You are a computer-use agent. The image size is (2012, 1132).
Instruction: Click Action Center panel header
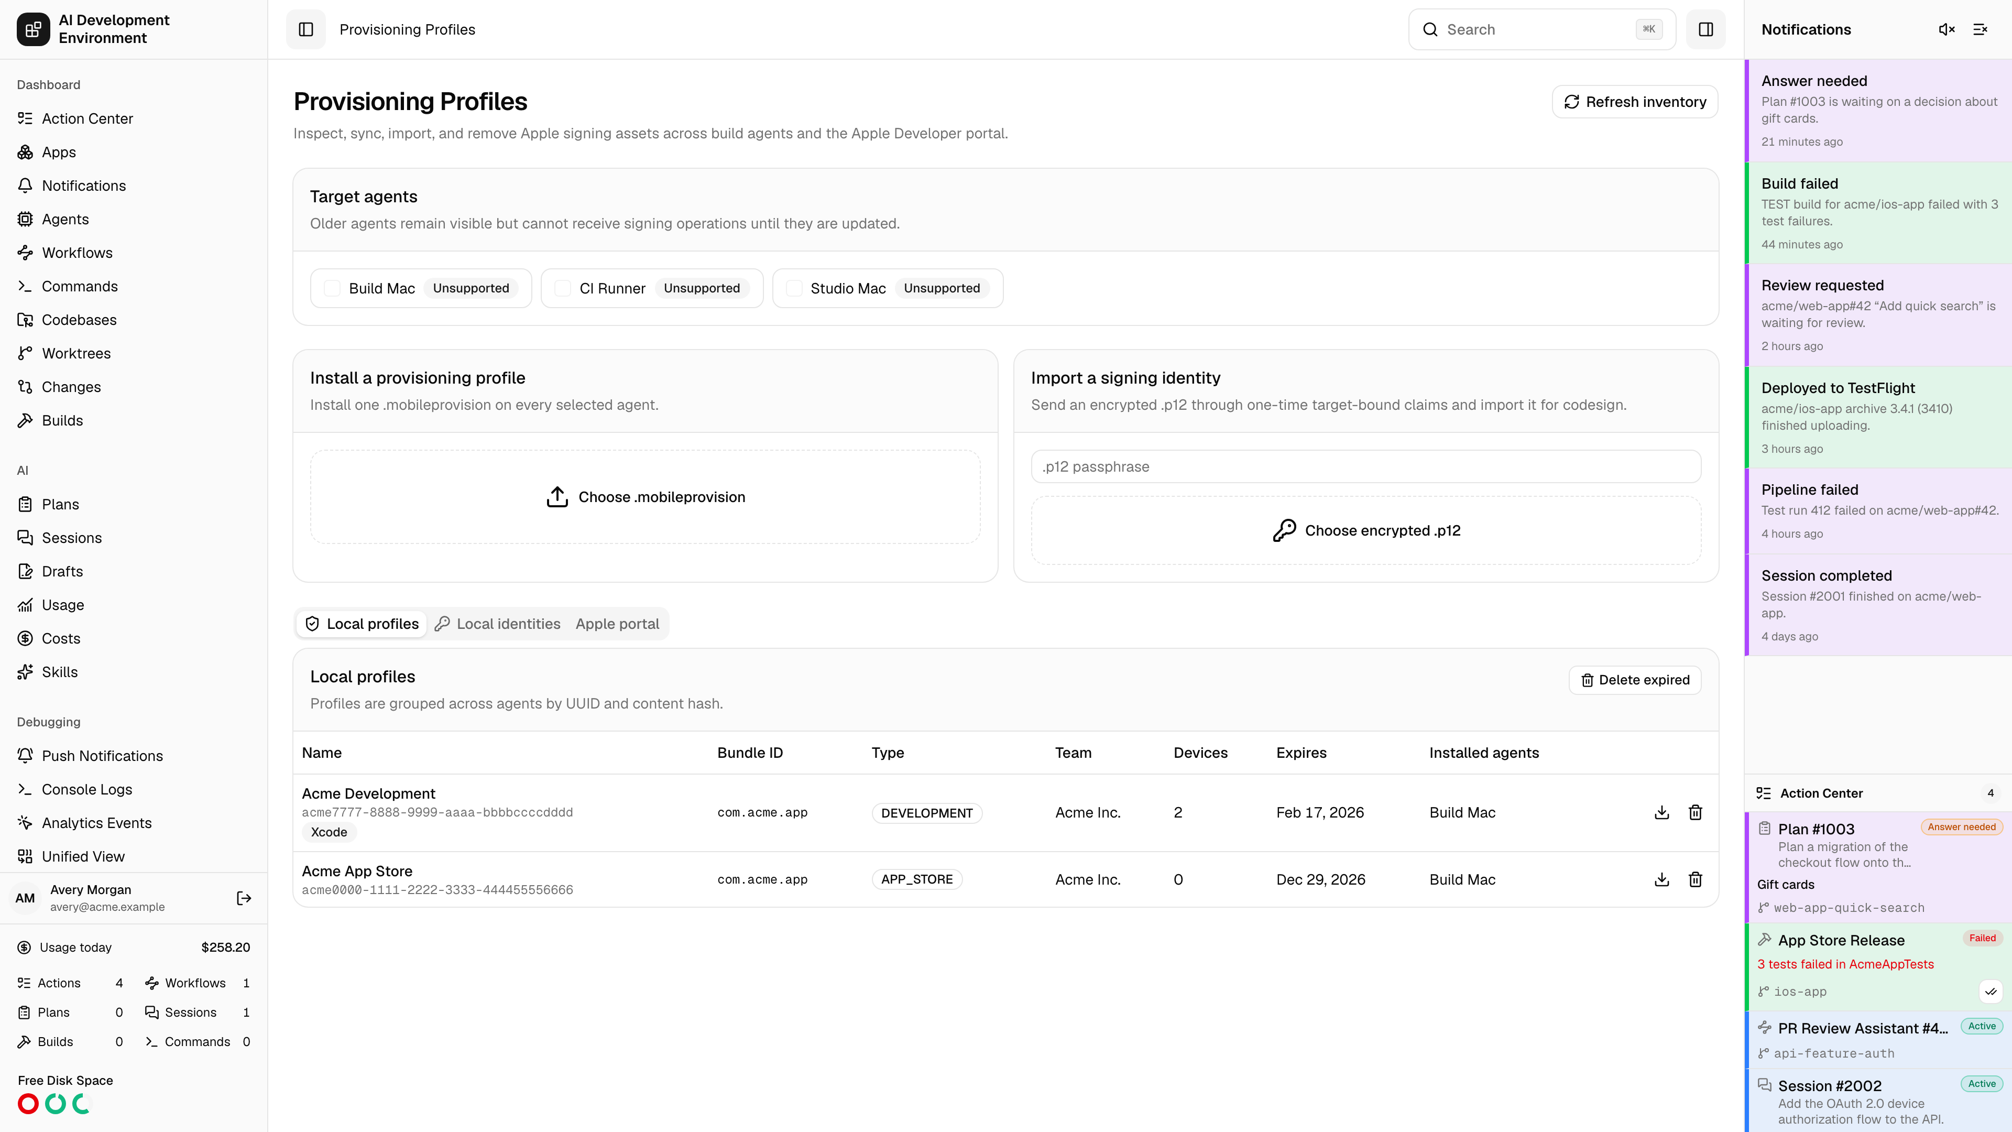[1878, 794]
